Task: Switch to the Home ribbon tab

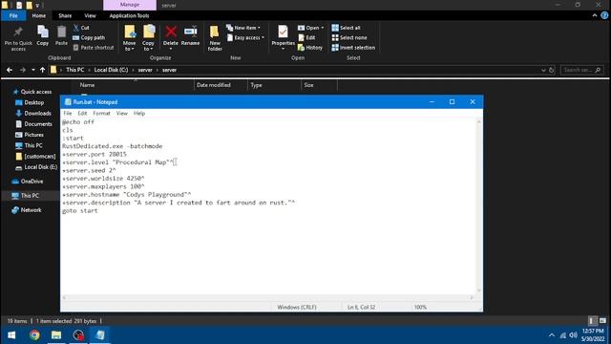Action: (38, 15)
